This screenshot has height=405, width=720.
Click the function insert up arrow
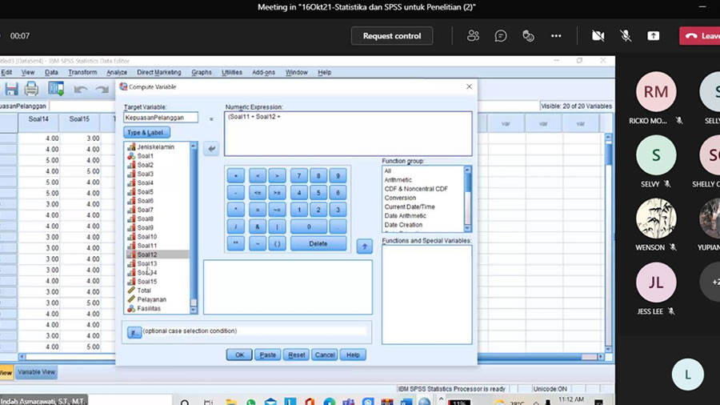[364, 246]
